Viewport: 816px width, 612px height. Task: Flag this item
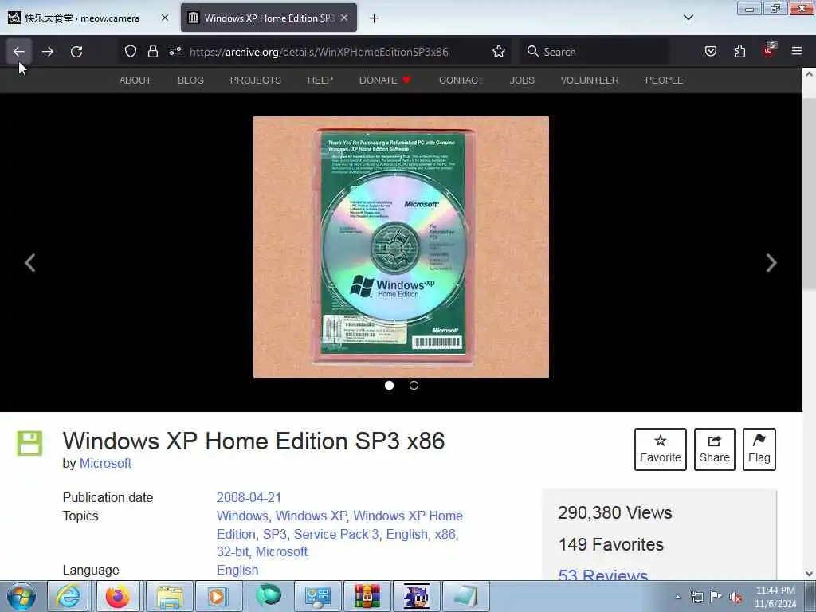pyautogui.click(x=759, y=449)
